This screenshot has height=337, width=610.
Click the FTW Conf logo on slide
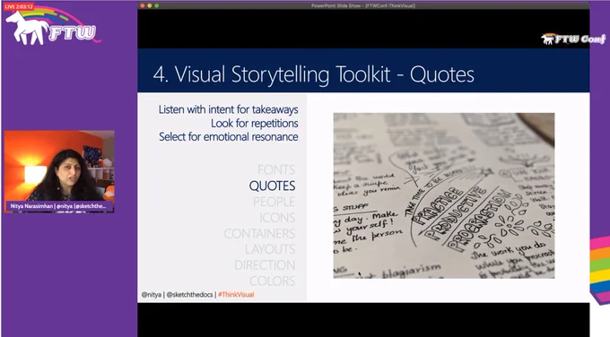click(x=573, y=39)
